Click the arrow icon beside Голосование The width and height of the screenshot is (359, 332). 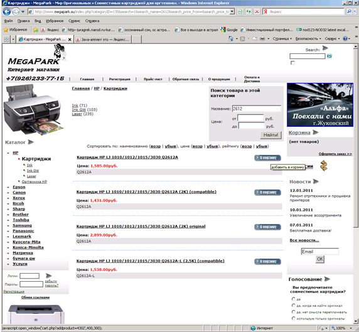click(x=327, y=279)
